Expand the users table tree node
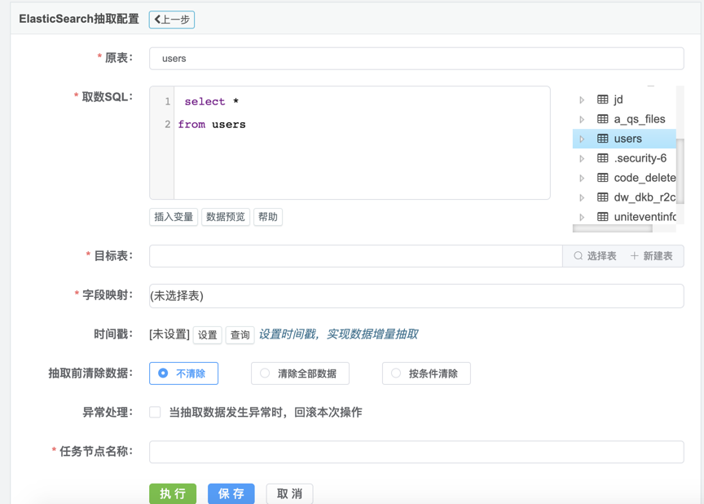Image resolution: width=704 pixels, height=504 pixels. coord(582,139)
